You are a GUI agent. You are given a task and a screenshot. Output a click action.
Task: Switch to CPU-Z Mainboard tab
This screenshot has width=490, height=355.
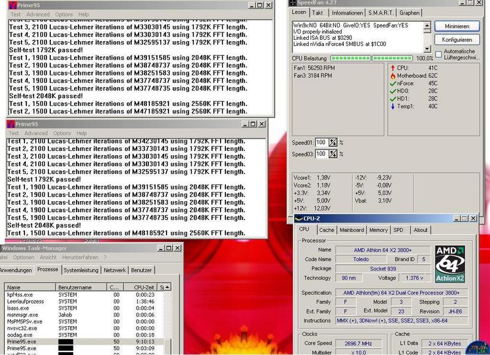pyautogui.click(x=352, y=230)
